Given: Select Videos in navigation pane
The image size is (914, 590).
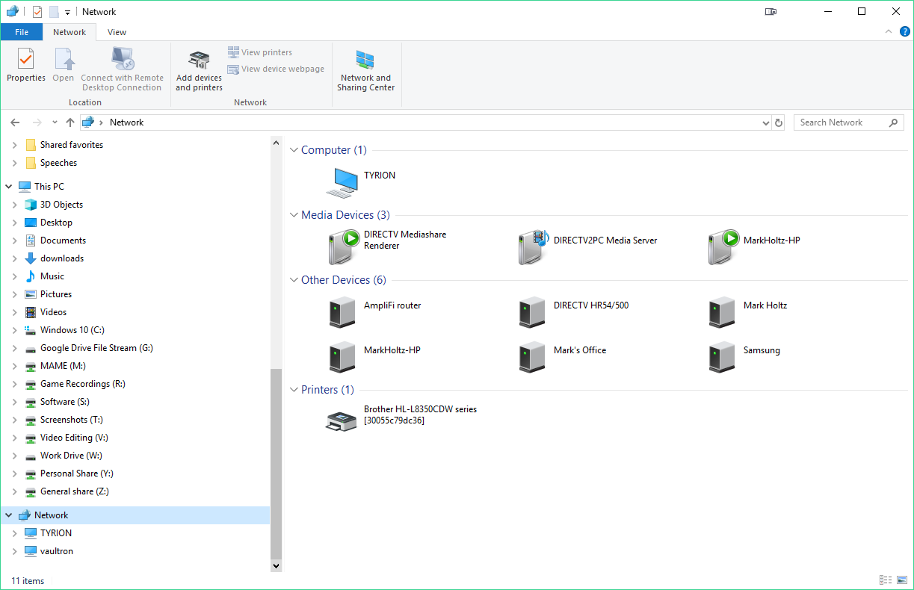Looking at the screenshot, I should (x=53, y=312).
